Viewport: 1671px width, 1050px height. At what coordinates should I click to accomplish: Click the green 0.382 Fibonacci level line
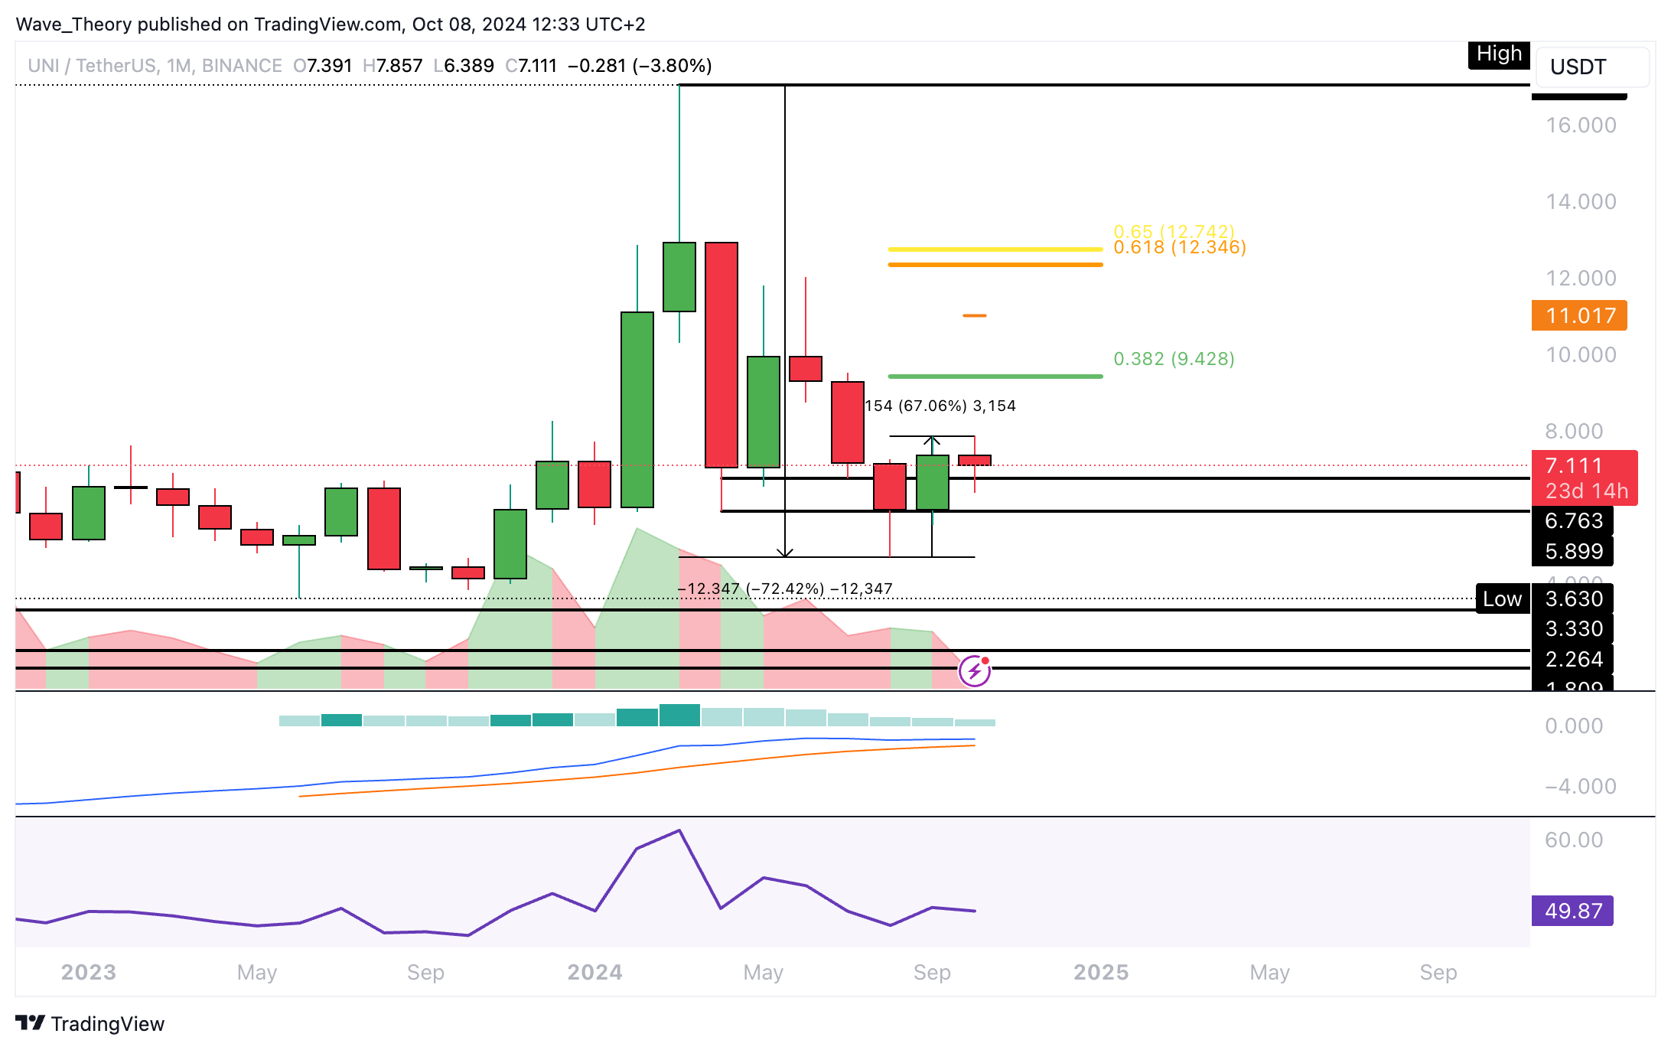tap(995, 377)
